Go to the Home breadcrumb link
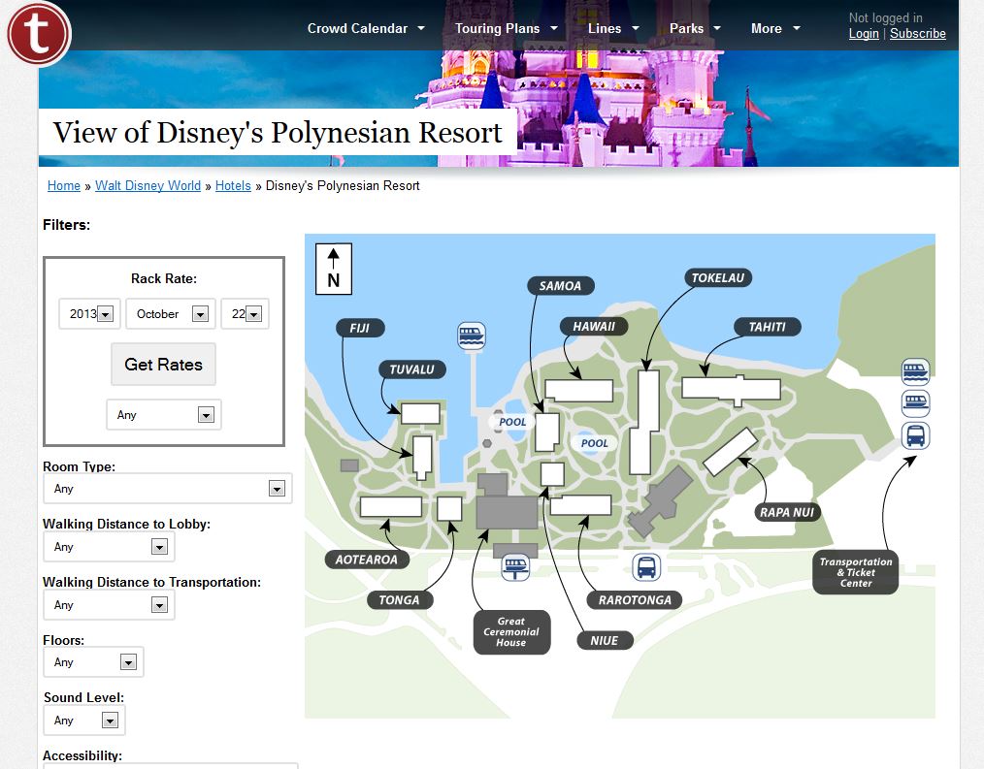 [64, 185]
